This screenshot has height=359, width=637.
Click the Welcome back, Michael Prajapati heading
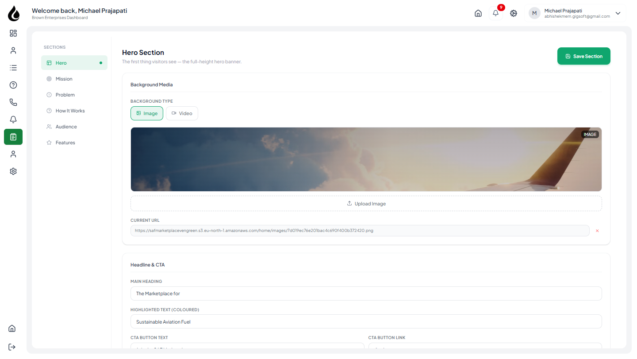79,11
